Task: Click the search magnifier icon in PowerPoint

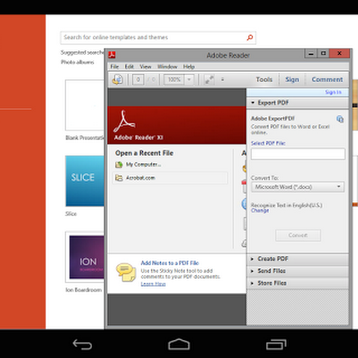Action: (x=250, y=37)
